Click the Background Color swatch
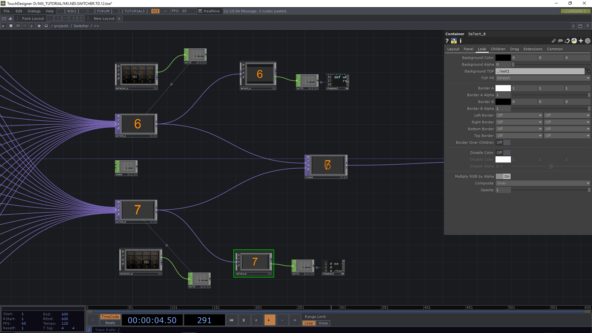 click(503, 58)
